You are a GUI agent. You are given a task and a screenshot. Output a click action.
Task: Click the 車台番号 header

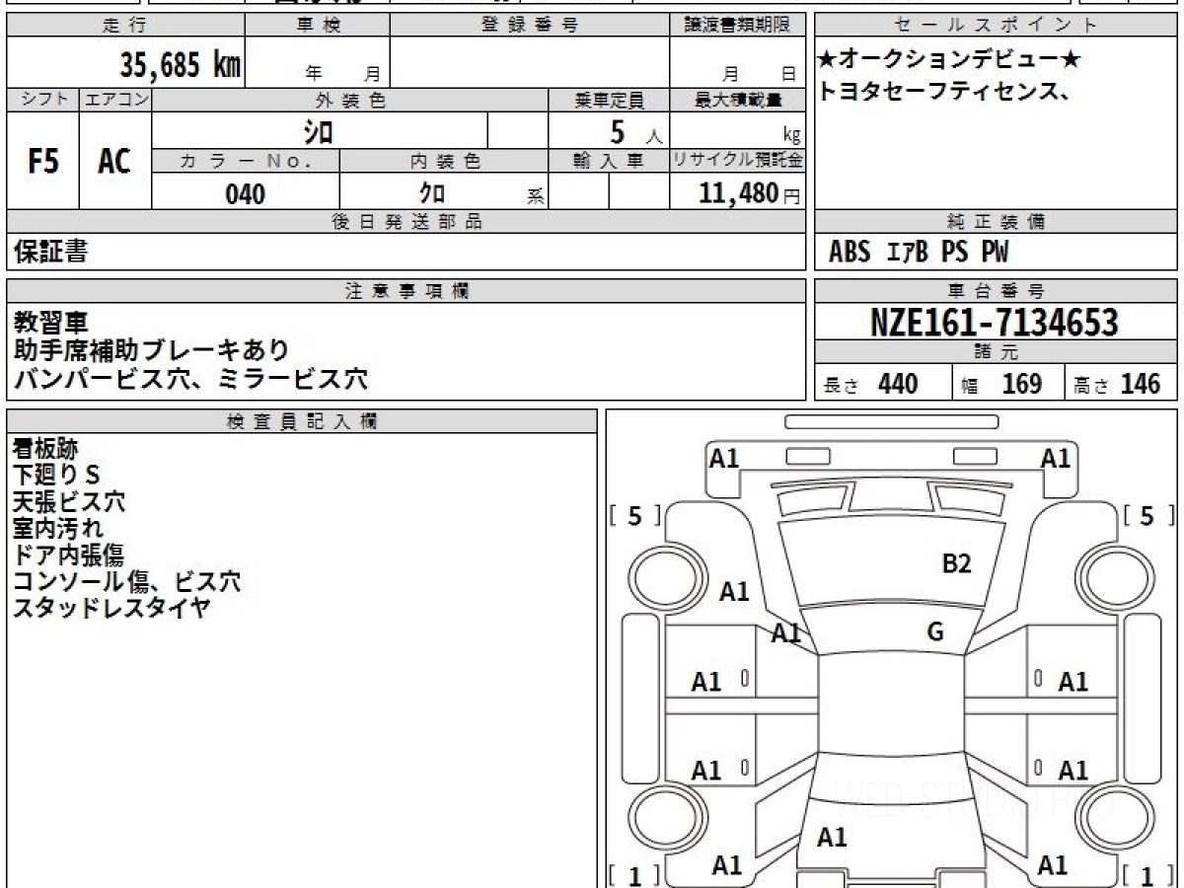[x=997, y=291]
